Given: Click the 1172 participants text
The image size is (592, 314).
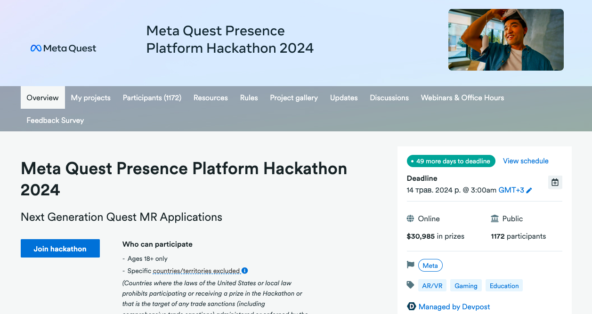Looking at the screenshot, I should pos(519,236).
